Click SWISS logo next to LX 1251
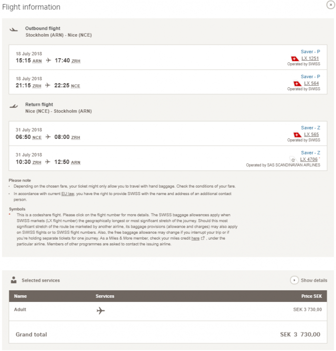 click(x=295, y=59)
